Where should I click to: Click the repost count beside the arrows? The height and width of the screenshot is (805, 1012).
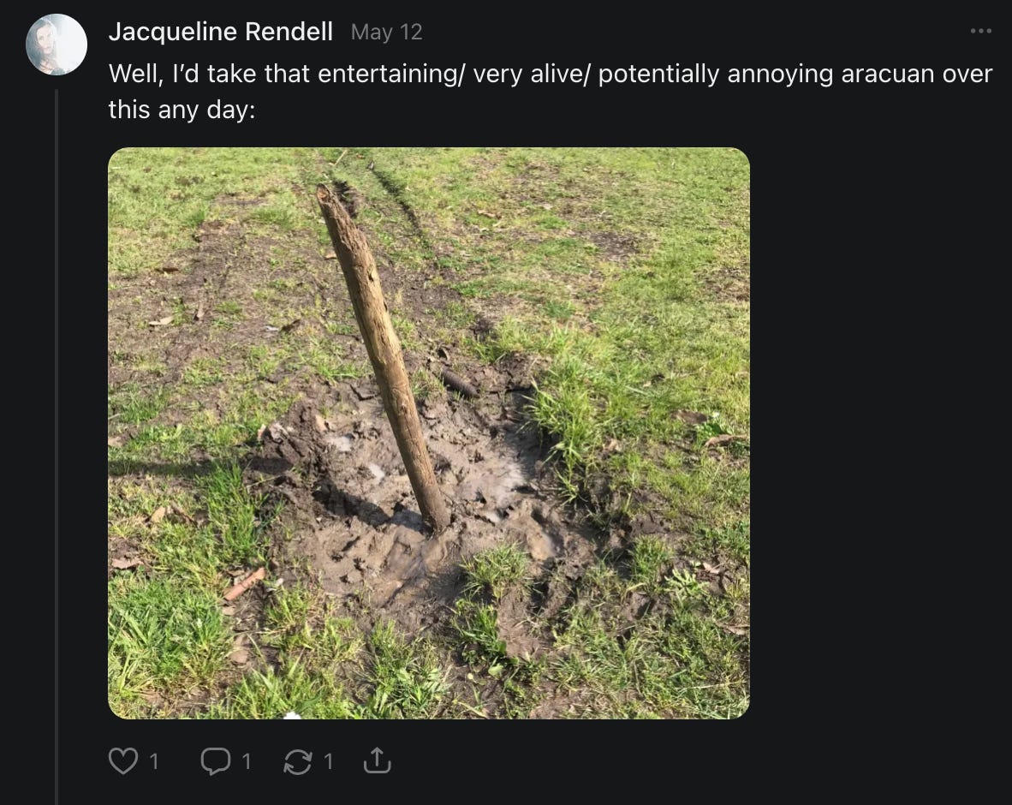click(x=329, y=761)
